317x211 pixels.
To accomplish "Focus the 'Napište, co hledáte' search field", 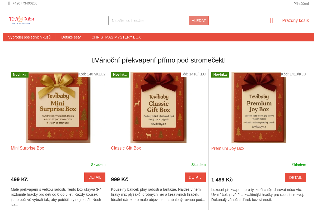I will pyautogui.click(x=149, y=21).
